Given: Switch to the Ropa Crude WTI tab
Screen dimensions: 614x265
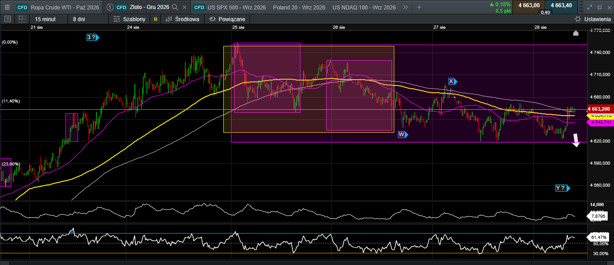Looking at the screenshot, I should click(x=58, y=7).
